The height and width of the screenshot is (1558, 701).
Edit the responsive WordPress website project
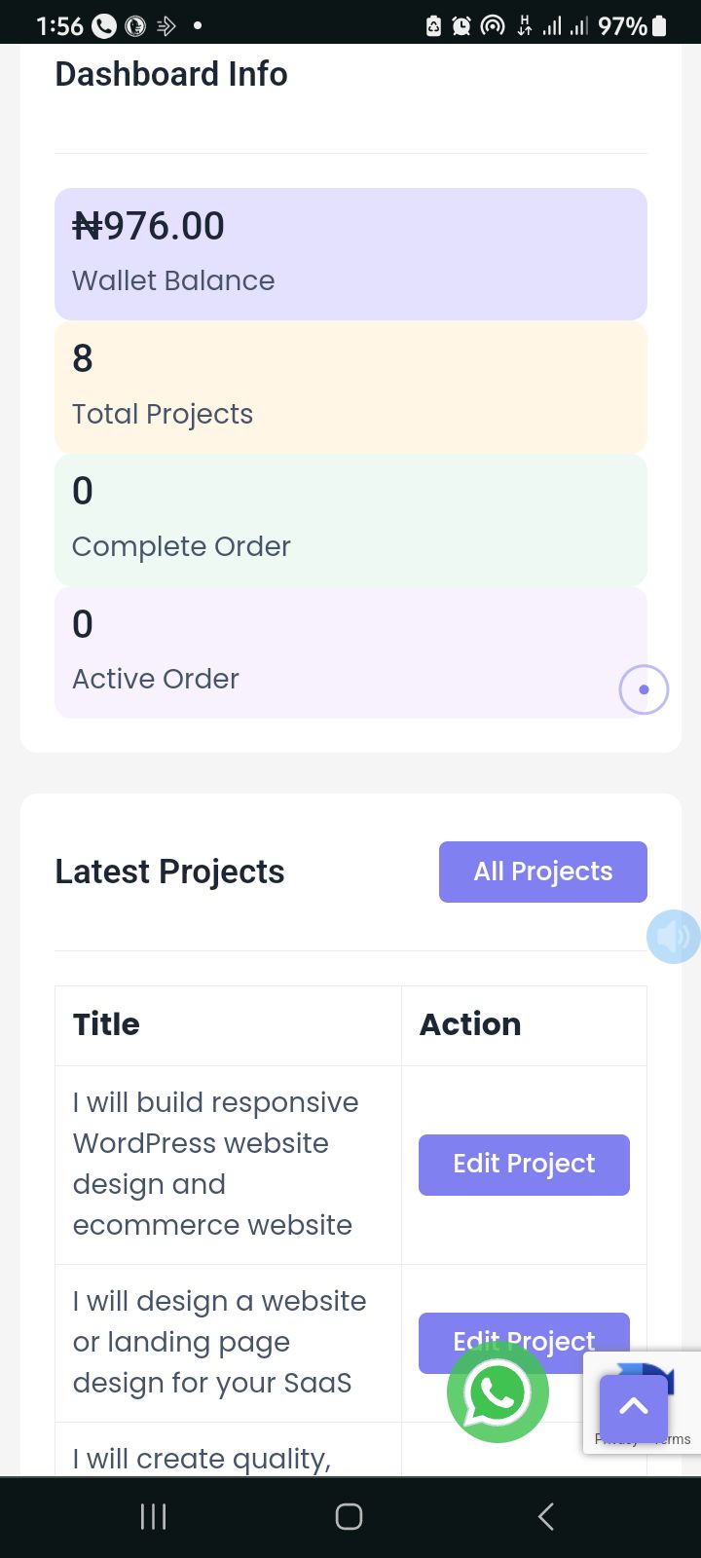click(x=524, y=1165)
